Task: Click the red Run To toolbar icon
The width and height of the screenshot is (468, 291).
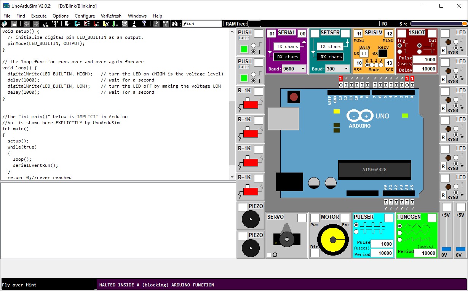Action: (x=96, y=24)
